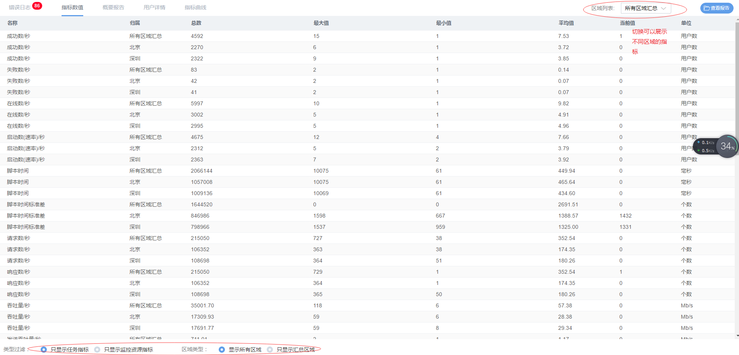Screen dimensions: 739x355
Task: Click the scrollbar down arrow
Action: tap(737, 336)
